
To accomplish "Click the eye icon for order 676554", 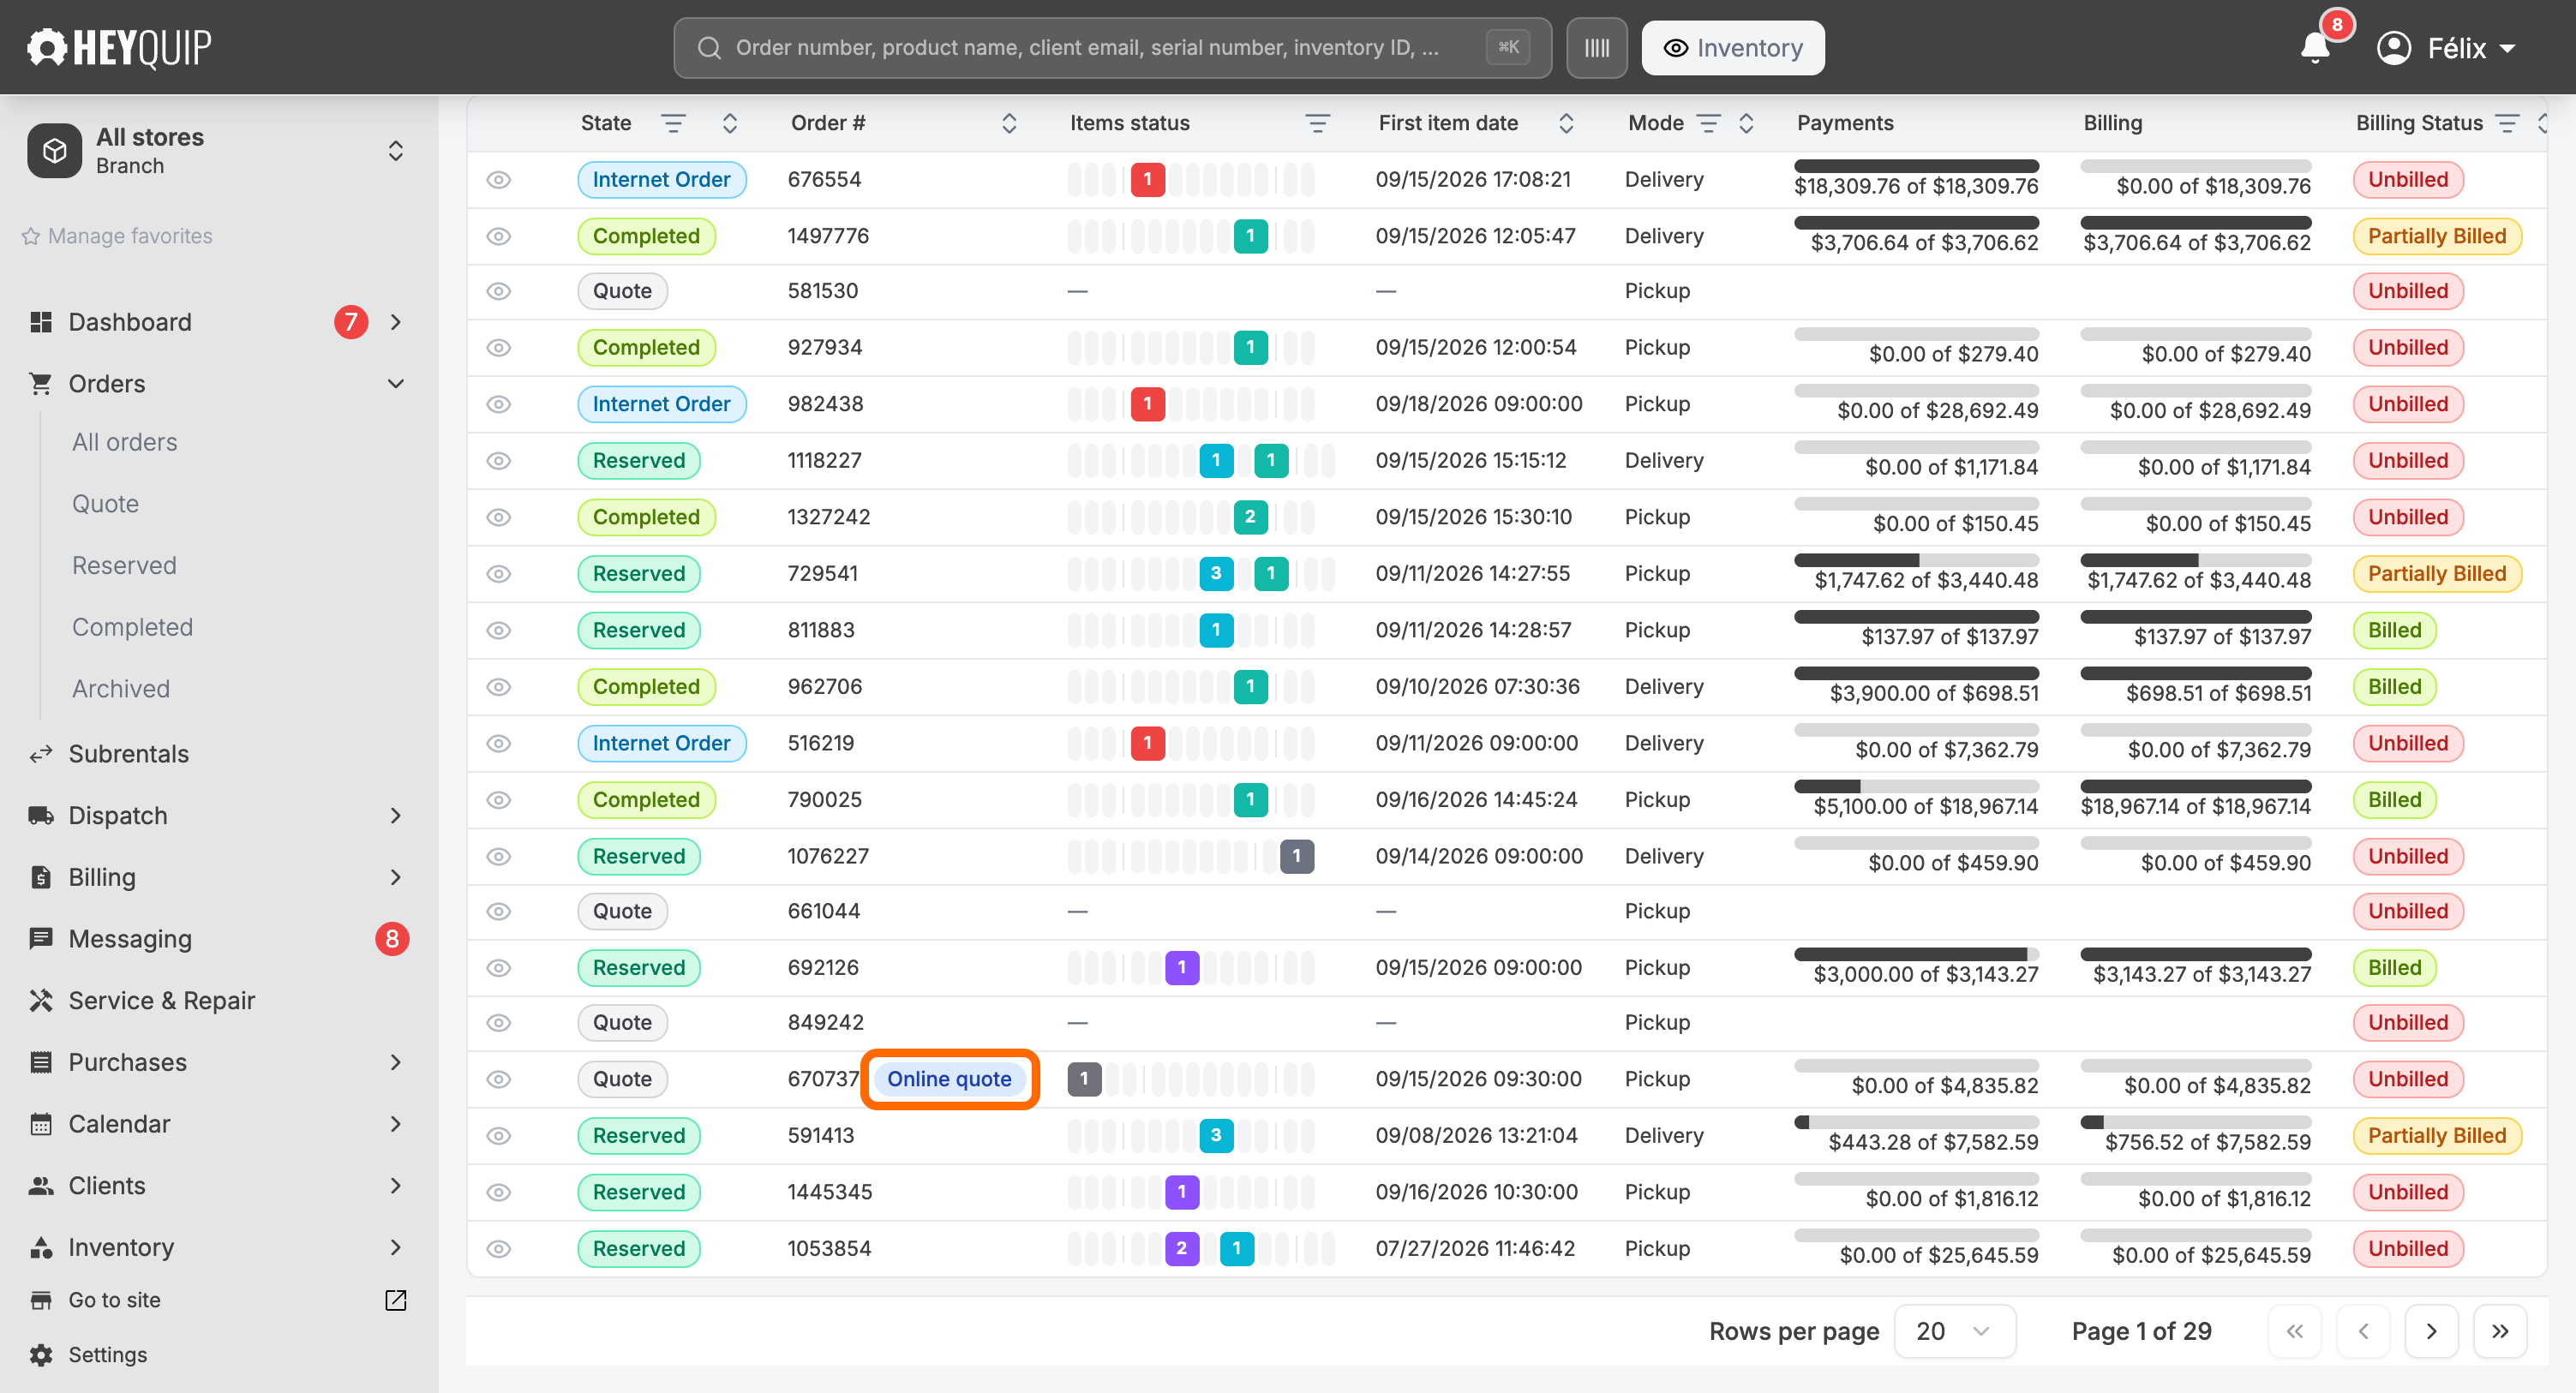I will pyautogui.click(x=498, y=180).
